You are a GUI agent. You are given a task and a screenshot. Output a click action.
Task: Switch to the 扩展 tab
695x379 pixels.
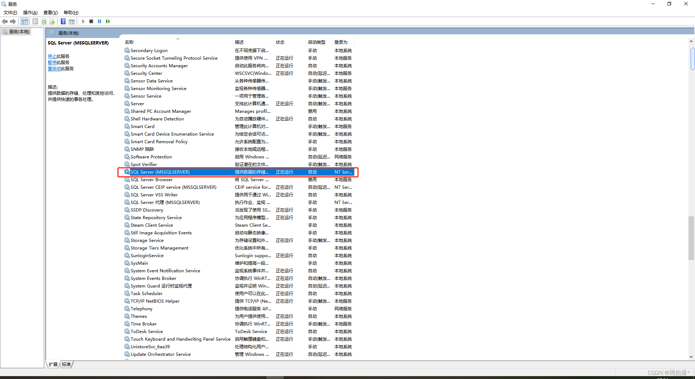(53, 364)
